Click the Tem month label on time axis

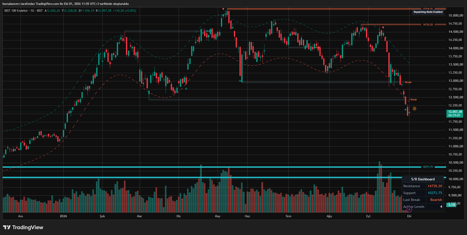point(288,216)
